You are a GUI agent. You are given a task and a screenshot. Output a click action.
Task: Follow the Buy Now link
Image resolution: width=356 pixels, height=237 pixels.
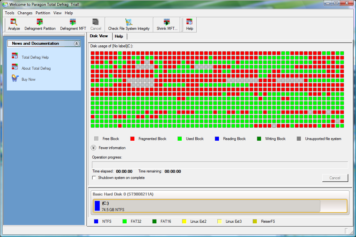point(29,79)
